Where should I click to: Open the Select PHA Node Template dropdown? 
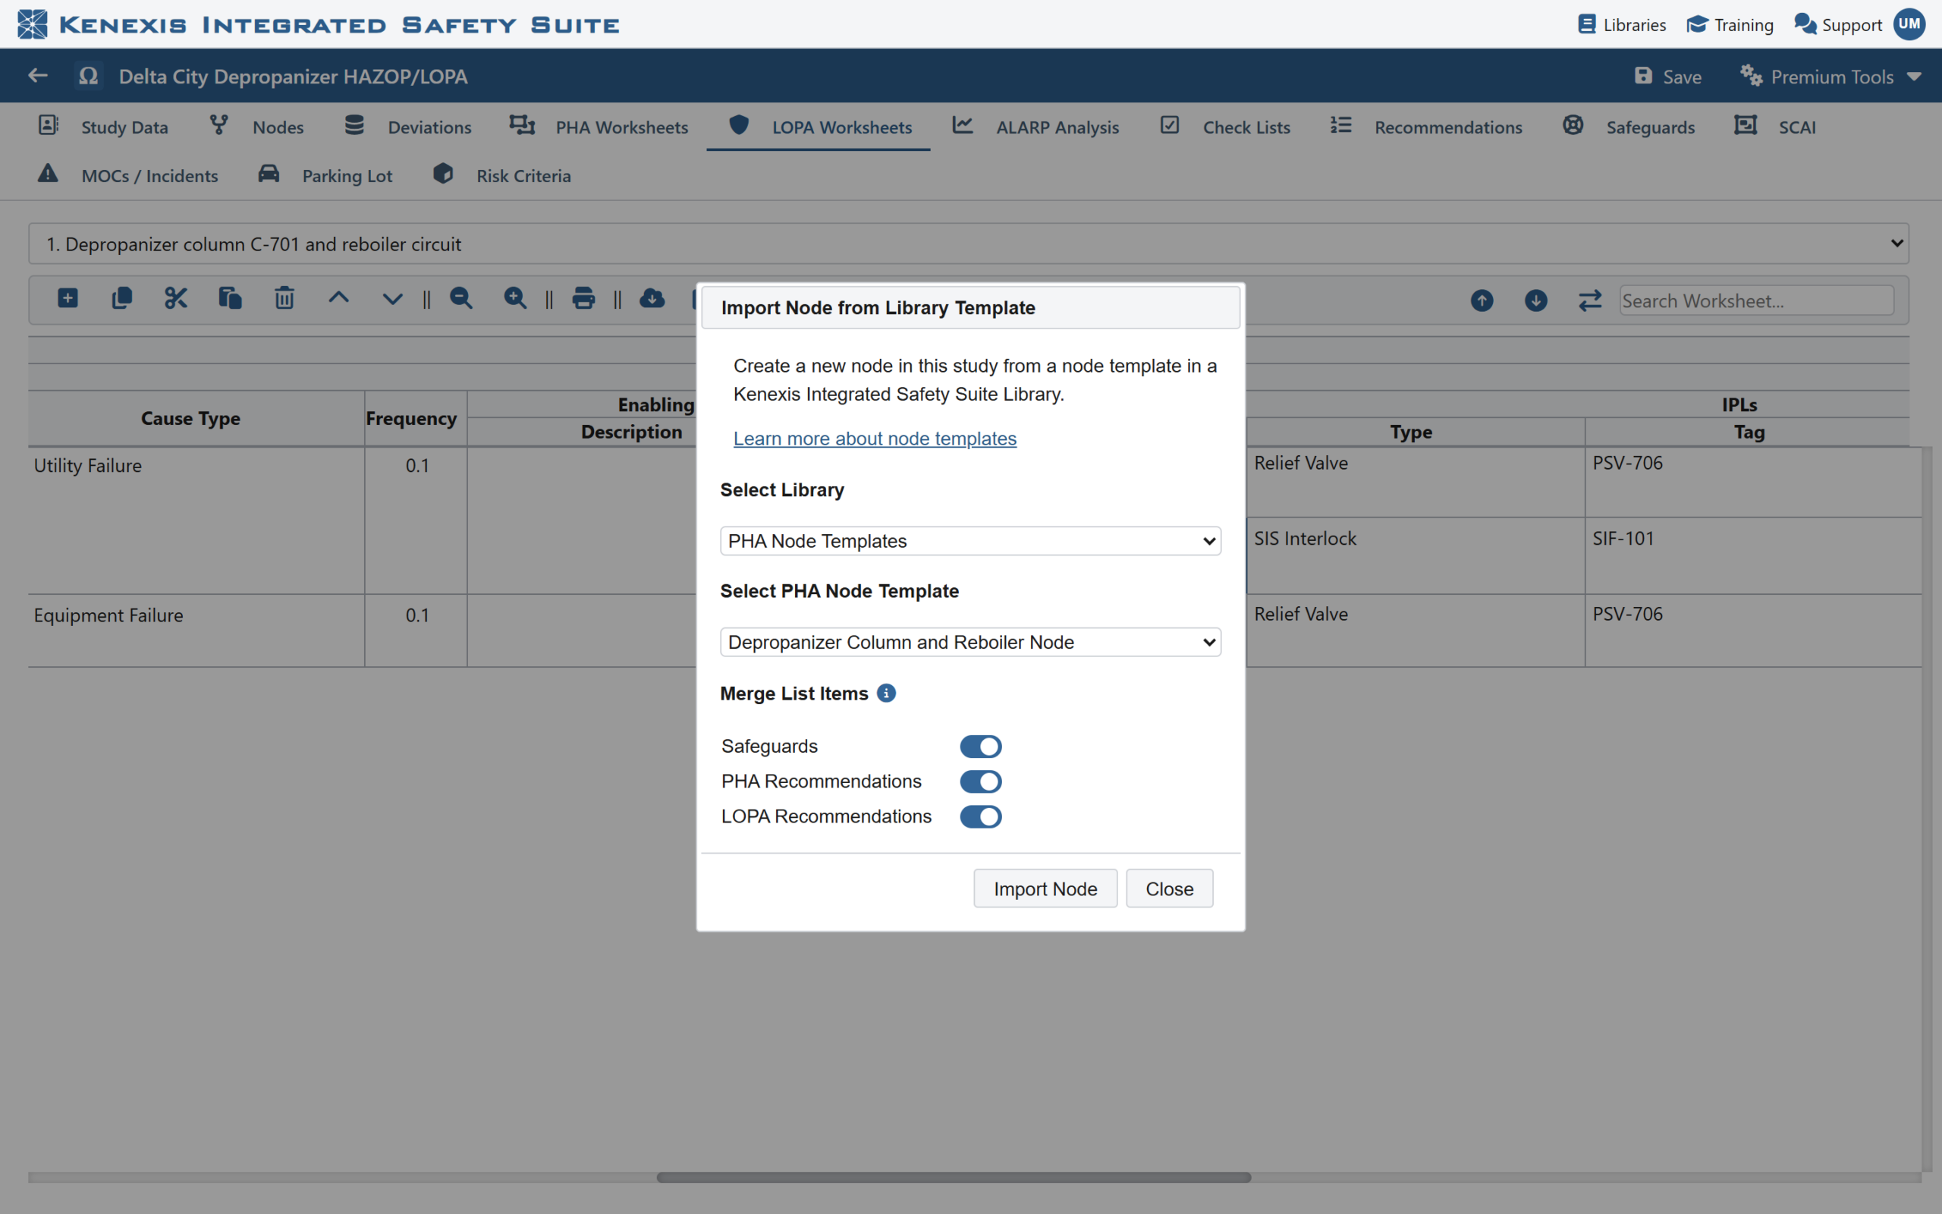pos(970,643)
